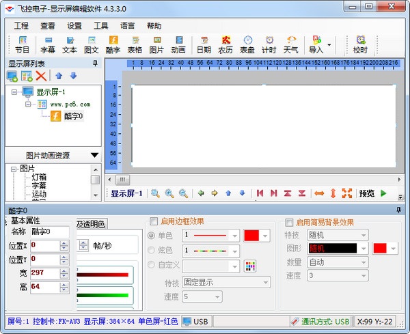Insert a 表格 table element
Screen dimensions: 410x334
135,44
